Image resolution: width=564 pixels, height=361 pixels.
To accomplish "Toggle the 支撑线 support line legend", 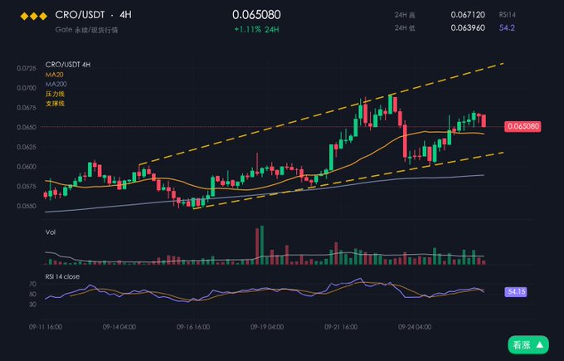I will [x=55, y=104].
